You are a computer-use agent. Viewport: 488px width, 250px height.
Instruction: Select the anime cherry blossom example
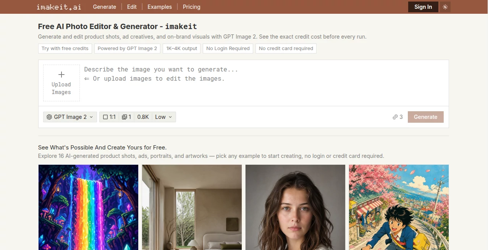coord(399,207)
